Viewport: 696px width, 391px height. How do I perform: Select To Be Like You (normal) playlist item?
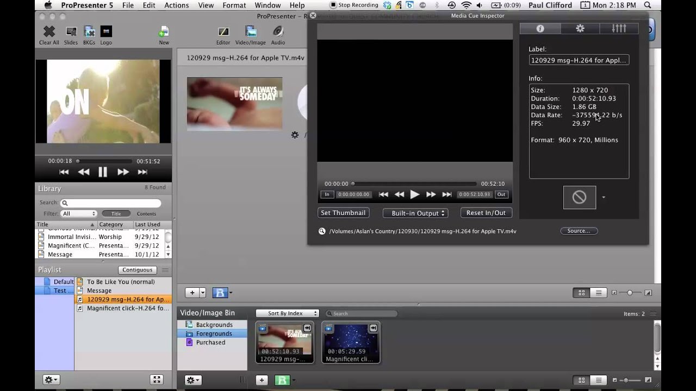pyautogui.click(x=123, y=282)
